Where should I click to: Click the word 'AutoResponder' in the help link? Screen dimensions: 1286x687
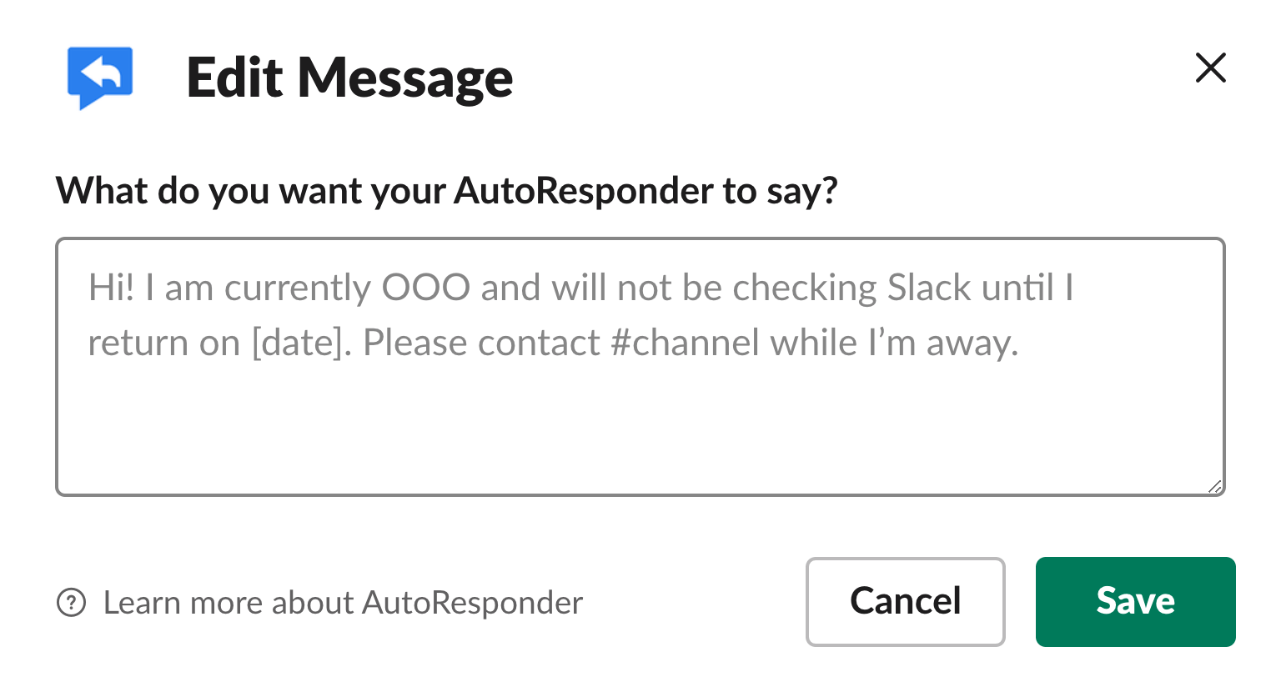[473, 602]
